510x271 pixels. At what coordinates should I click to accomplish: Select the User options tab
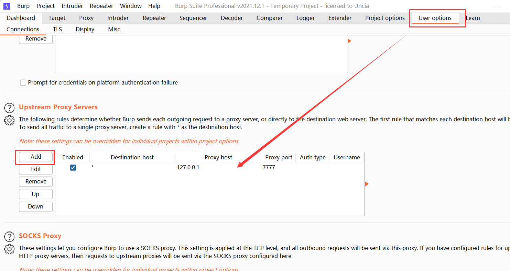coord(435,18)
